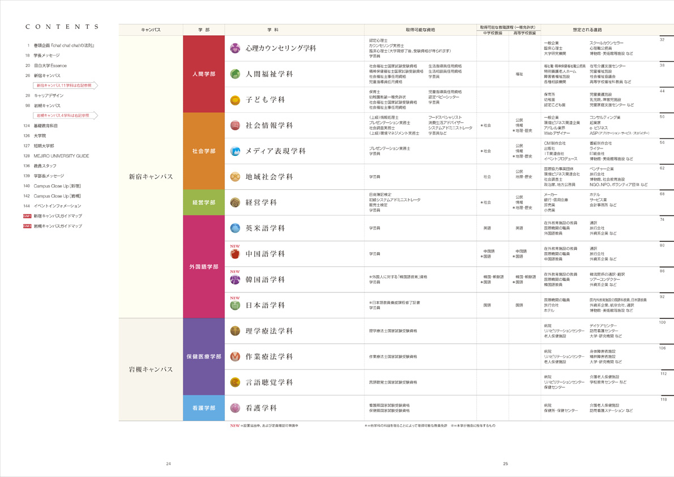
Task: Click the 中学校教諭 sub-header
Action: pyautogui.click(x=493, y=33)
